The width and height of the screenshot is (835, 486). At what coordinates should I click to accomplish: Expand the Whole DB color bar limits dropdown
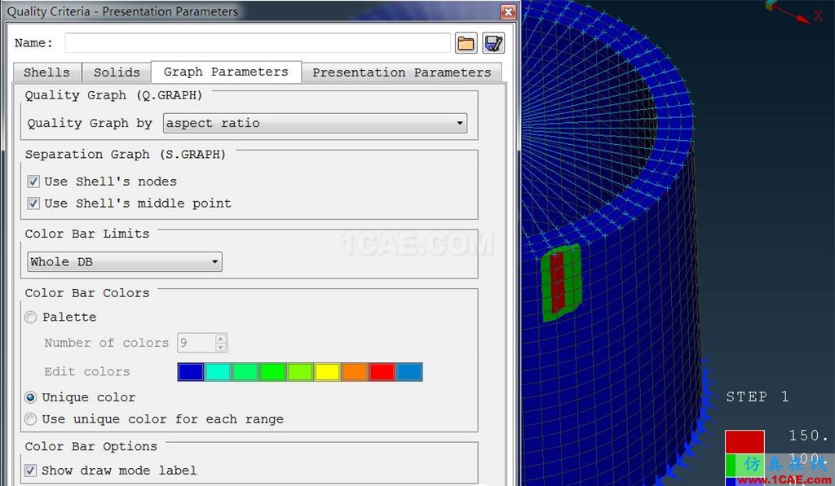coord(125,261)
